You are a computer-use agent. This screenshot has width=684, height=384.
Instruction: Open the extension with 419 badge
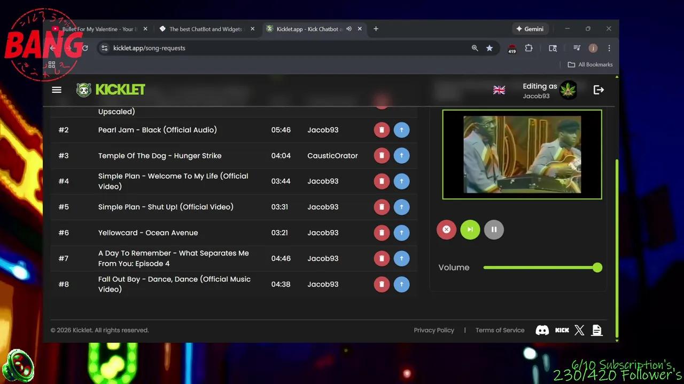512,49
